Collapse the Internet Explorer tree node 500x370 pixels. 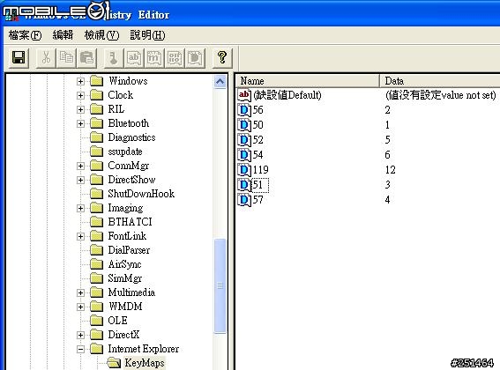click(80, 349)
